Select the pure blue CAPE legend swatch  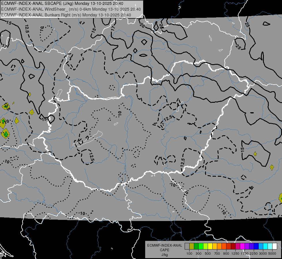pos(256,246)
